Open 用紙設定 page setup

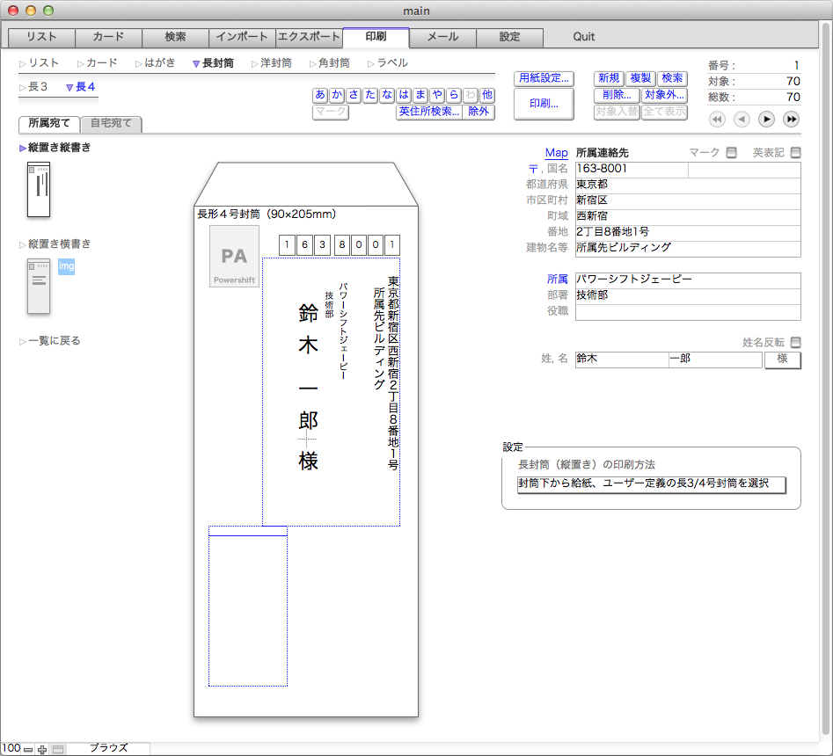pyautogui.click(x=543, y=78)
